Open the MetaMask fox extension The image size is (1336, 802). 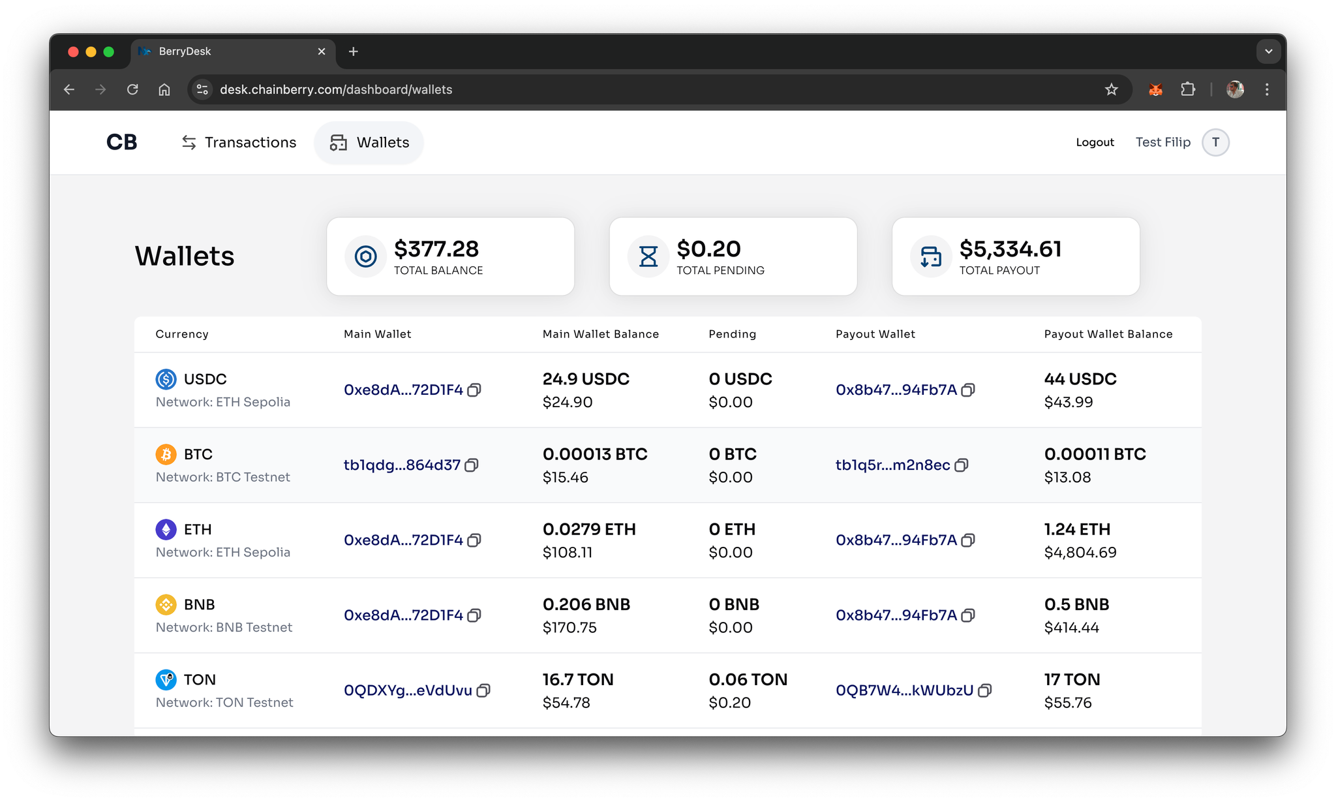pos(1155,89)
